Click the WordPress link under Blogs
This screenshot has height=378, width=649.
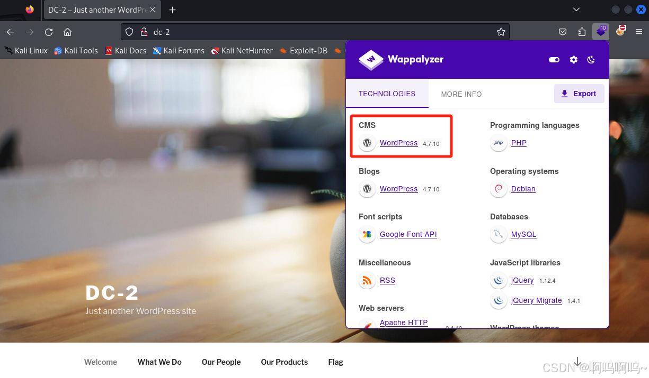click(398, 189)
